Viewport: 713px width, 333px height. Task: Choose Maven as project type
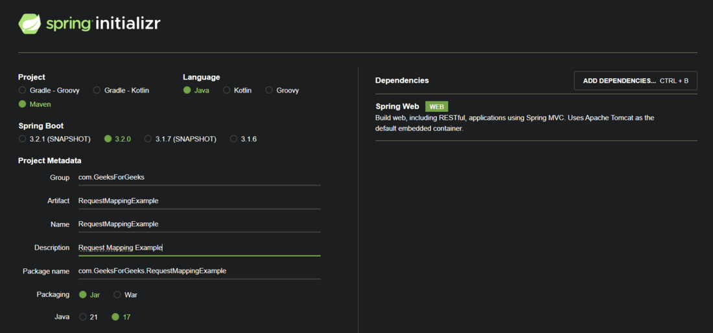(x=34, y=104)
